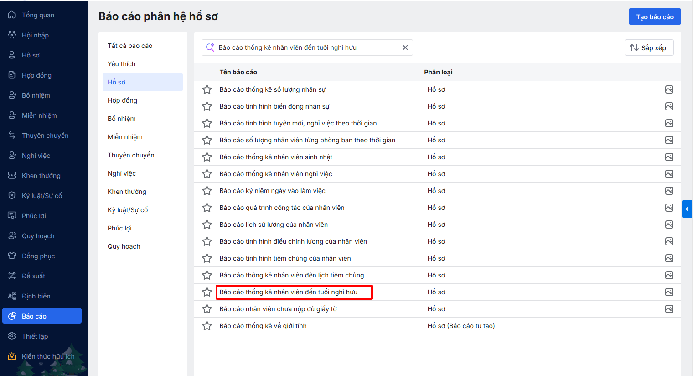Click preview icon for 'Báo cáo thống kê nhân viên sinh nhật'
The image size is (693, 376).
point(669,157)
